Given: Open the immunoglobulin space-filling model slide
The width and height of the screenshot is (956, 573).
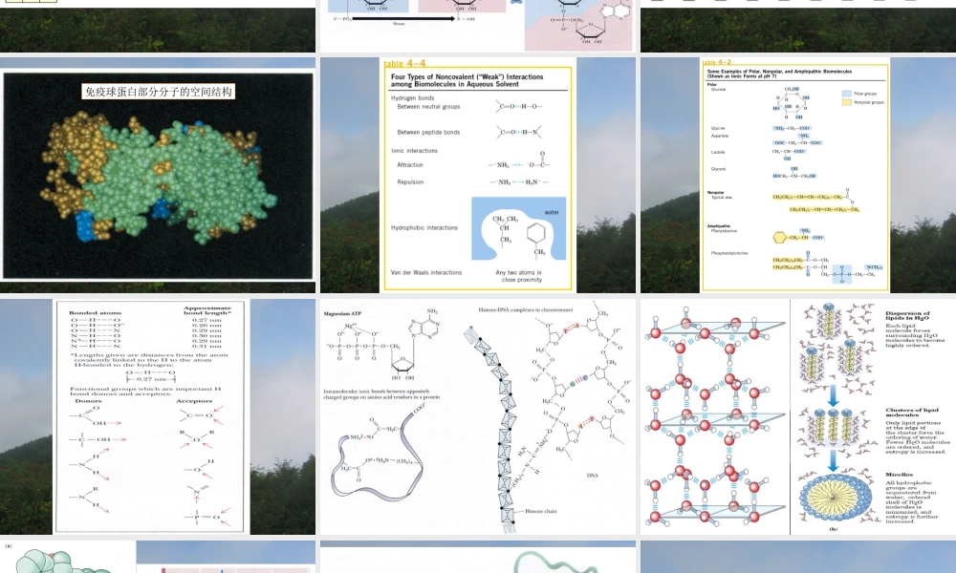Looking at the screenshot, I should pos(158,175).
